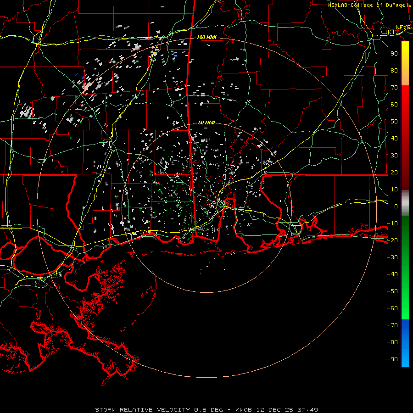
Task: Pick the light blue segment near -90
Action: pyautogui.click(x=405, y=358)
